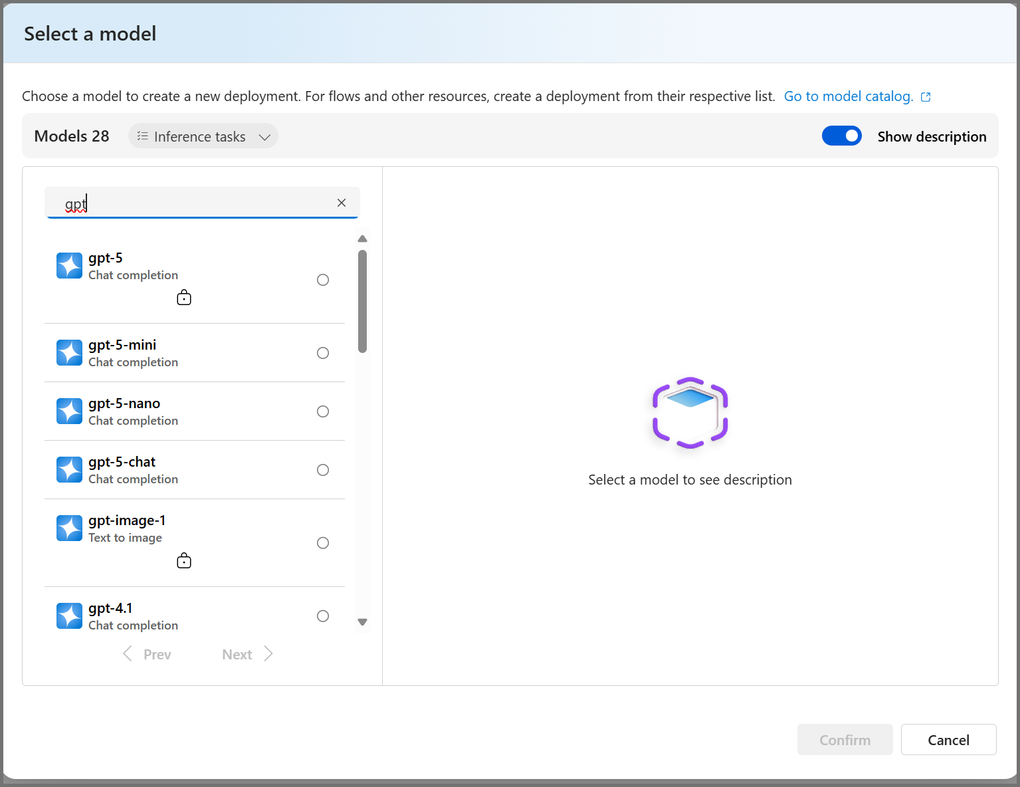The height and width of the screenshot is (787, 1020).
Task: Choose the gpt-4.1 radio button
Action: click(323, 616)
